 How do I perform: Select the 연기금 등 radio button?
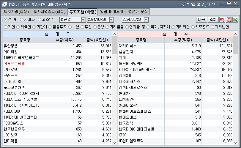127,27
